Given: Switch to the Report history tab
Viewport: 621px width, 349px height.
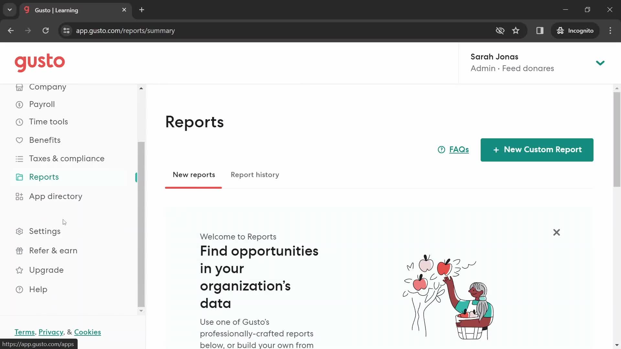Looking at the screenshot, I should coord(255,175).
